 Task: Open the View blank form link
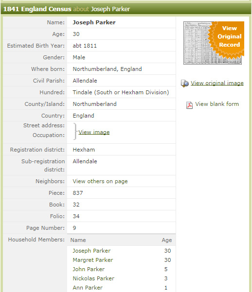click(217, 104)
